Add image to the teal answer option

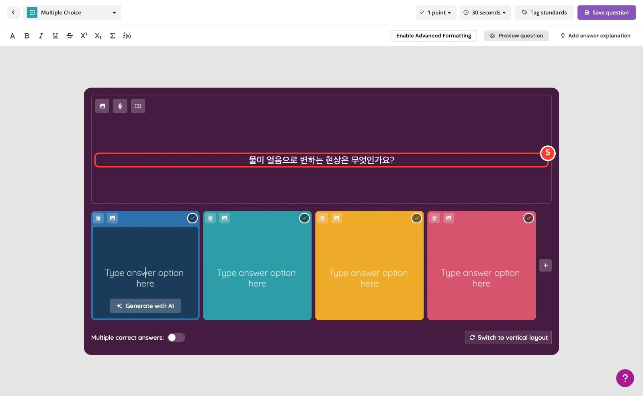click(x=225, y=218)
